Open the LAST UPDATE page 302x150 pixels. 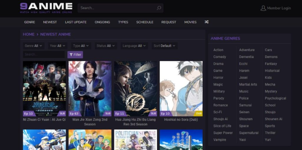pyautogui.click(x=76, y=22)
